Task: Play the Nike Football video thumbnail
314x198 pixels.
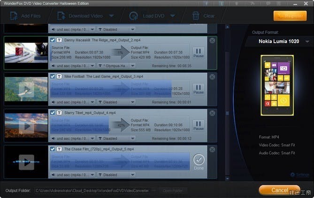Action: [26, 90]
